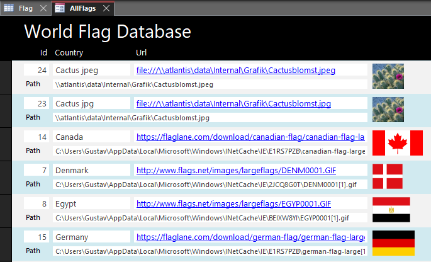This screenshot has width=431, height=262.
Task: Click the Id field showing 8
Action: click(x=36, y=203)
